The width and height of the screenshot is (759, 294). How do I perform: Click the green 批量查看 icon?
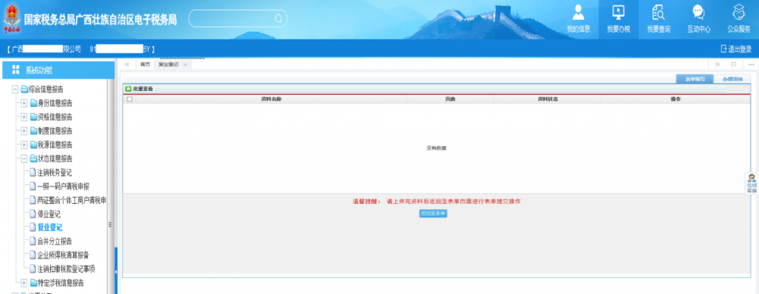coord(128,89)
